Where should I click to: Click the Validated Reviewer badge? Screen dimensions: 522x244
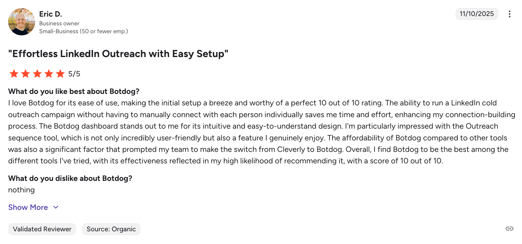(x=42, y=229)
